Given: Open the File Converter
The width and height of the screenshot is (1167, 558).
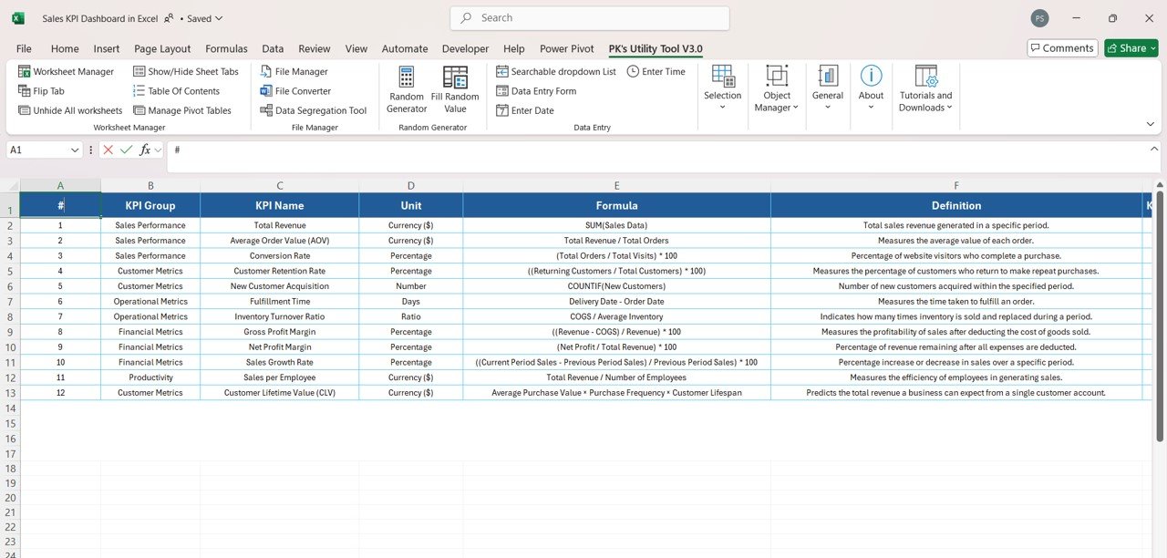Looking at the screenshot, I should [295, 91].
